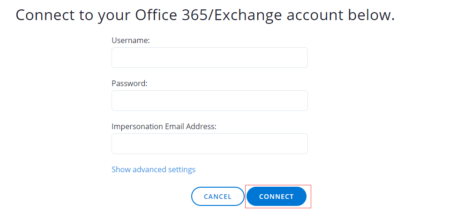
Task: Activate the empty box under "Password:"
Action: pos(210,101)
